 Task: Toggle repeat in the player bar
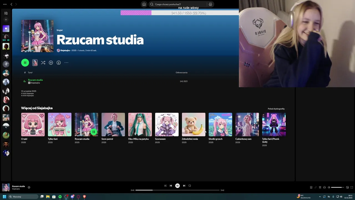click(190, 186)
